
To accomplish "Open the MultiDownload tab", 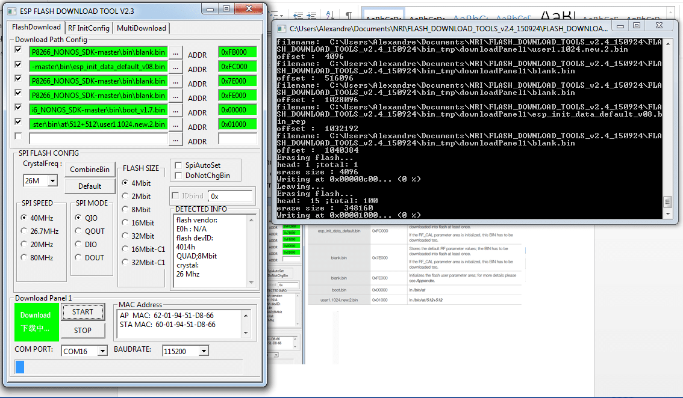I will pos(142,28).
